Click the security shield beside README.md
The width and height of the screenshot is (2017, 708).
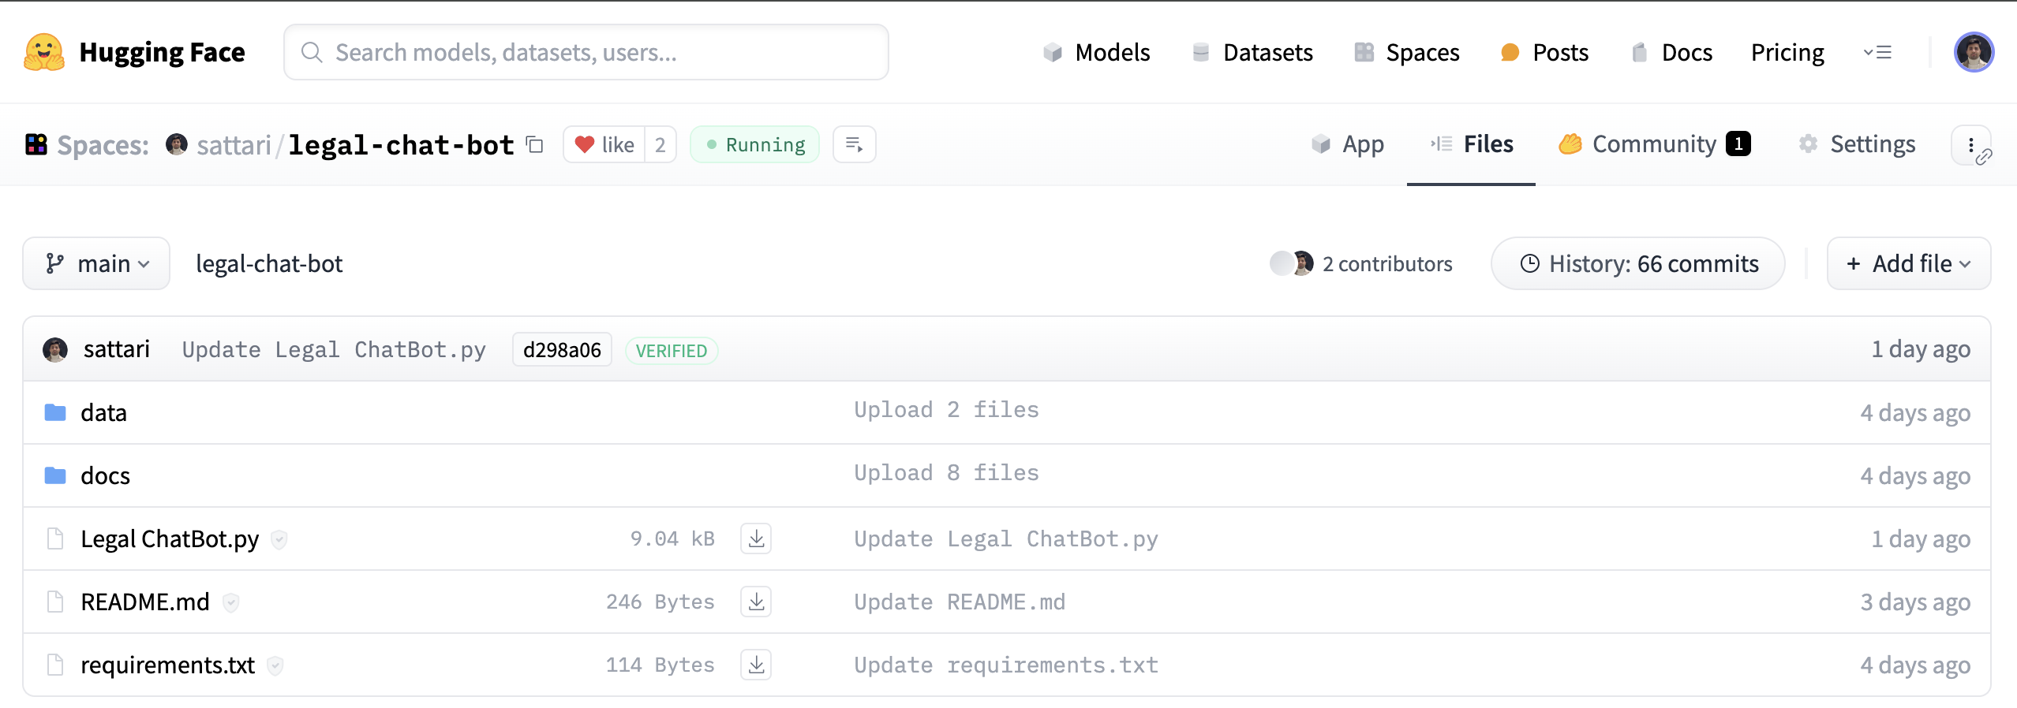[x=230, y=602]
